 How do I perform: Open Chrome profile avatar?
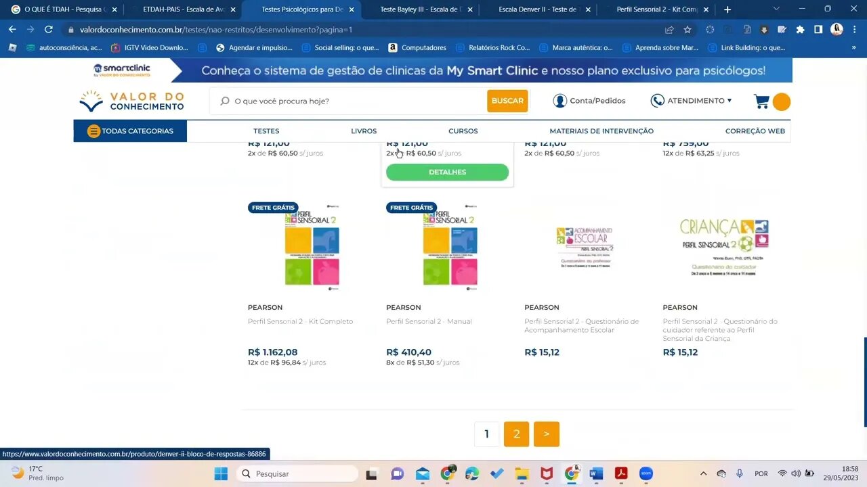837,30
